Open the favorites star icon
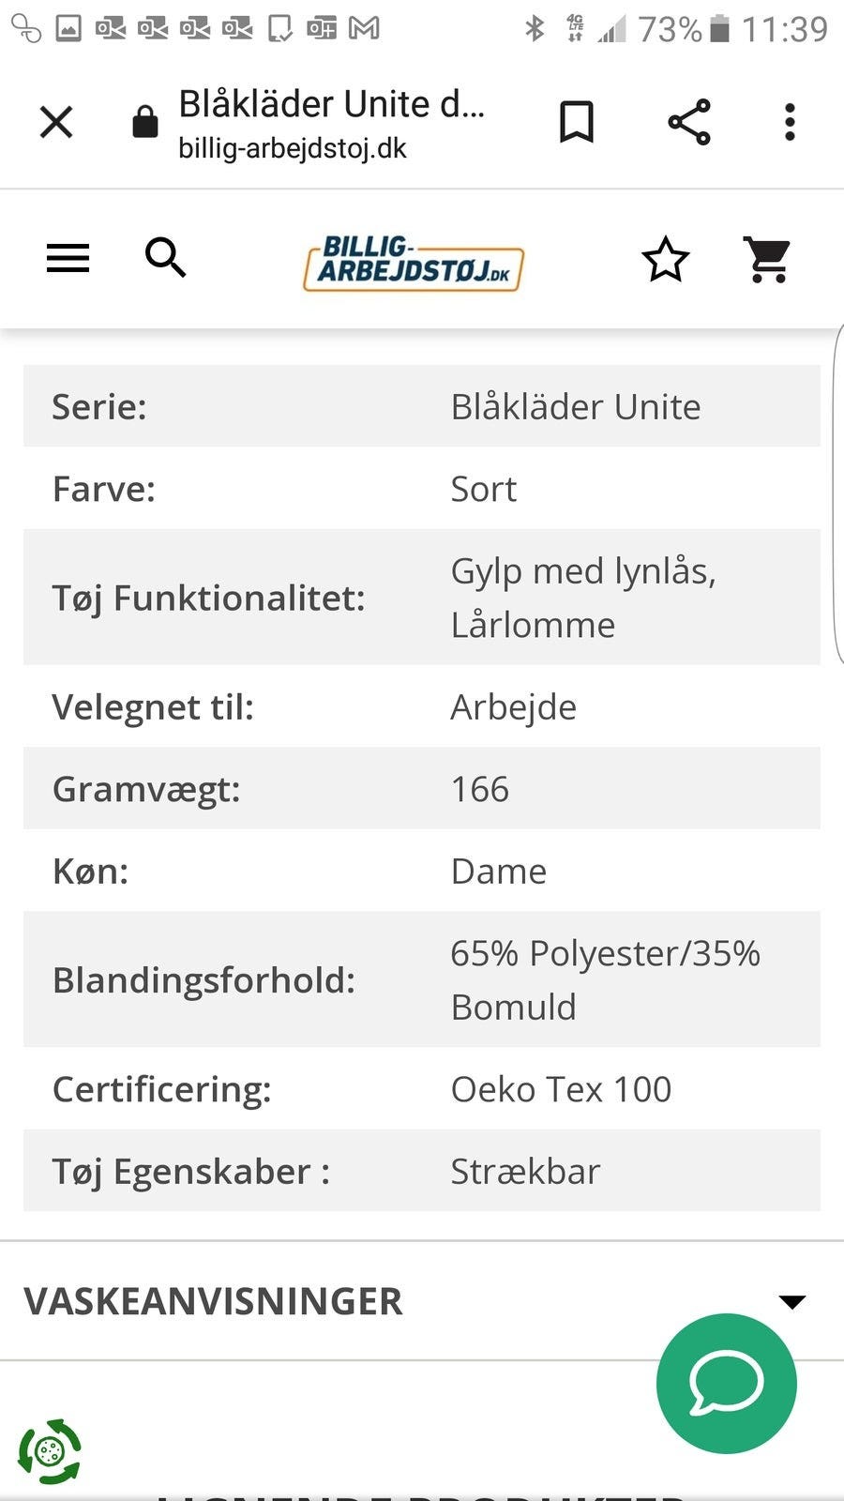This screenshot has width=844, height=1501. tap(665, 260)
